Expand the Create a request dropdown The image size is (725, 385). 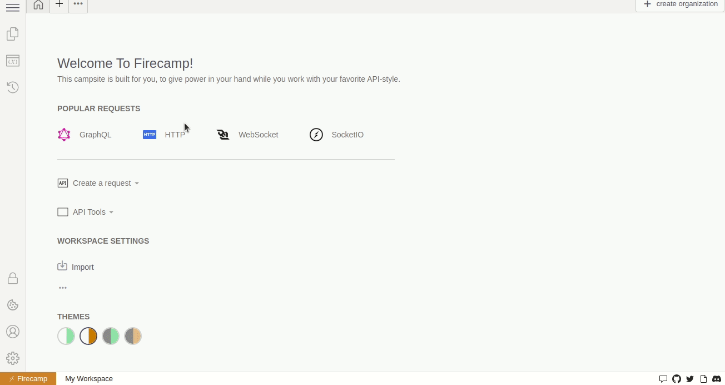106,183
